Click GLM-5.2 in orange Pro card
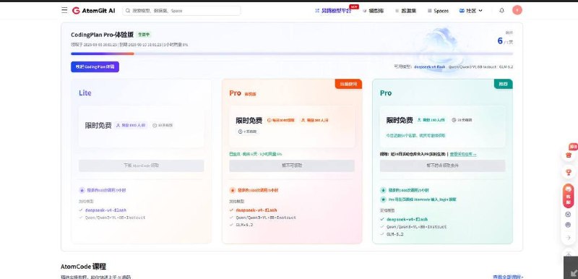Image resolution: width=578 pixels, height=279 pixels. (x=244, y=225)
